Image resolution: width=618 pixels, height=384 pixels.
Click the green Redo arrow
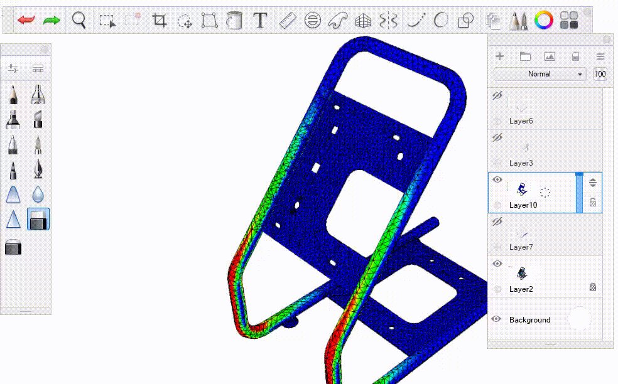click(51, 20)
